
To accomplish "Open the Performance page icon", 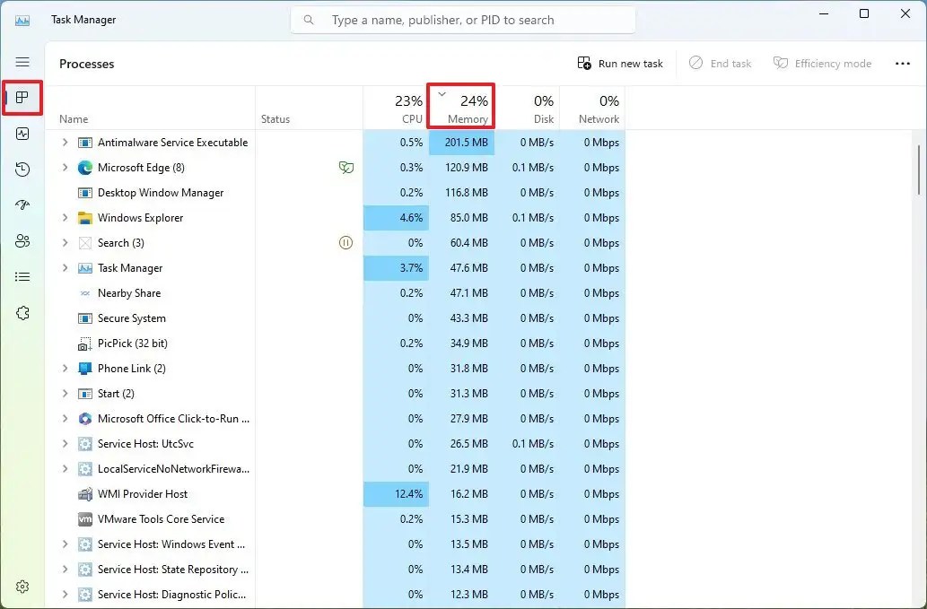I will [22, 133].
